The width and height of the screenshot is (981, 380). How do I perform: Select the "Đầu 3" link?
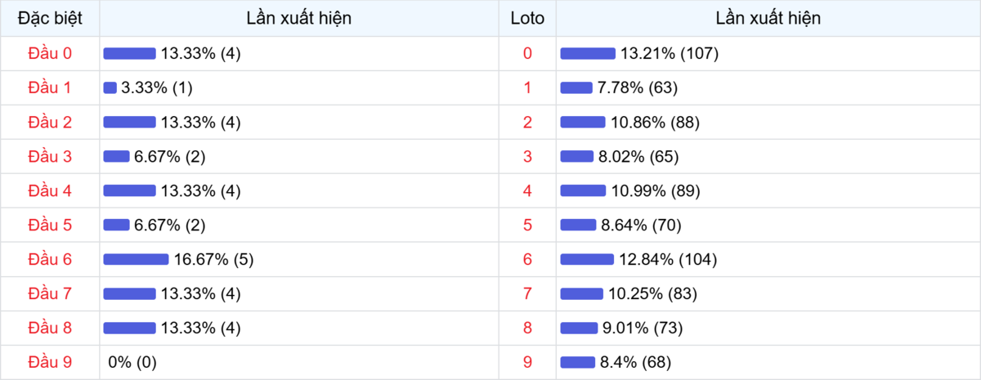point(50,156)
